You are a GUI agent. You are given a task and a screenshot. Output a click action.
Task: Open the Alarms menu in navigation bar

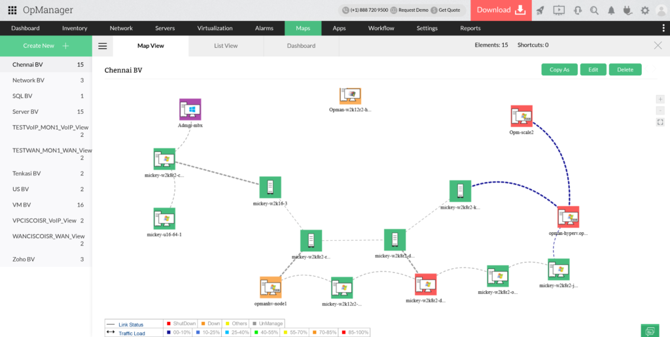point(264,28)
